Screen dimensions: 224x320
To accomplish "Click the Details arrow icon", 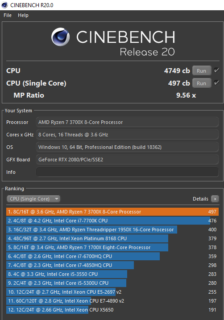I will 215,199.
